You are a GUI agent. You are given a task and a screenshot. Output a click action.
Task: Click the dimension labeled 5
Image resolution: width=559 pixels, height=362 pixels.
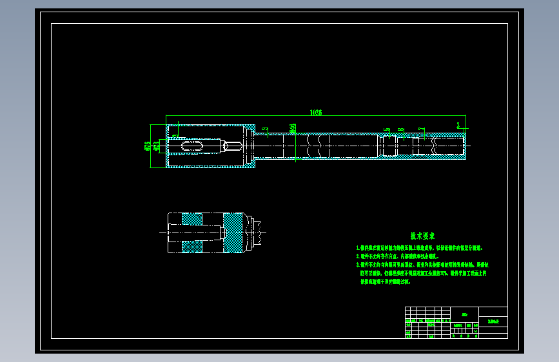click(x=387, y=130)
